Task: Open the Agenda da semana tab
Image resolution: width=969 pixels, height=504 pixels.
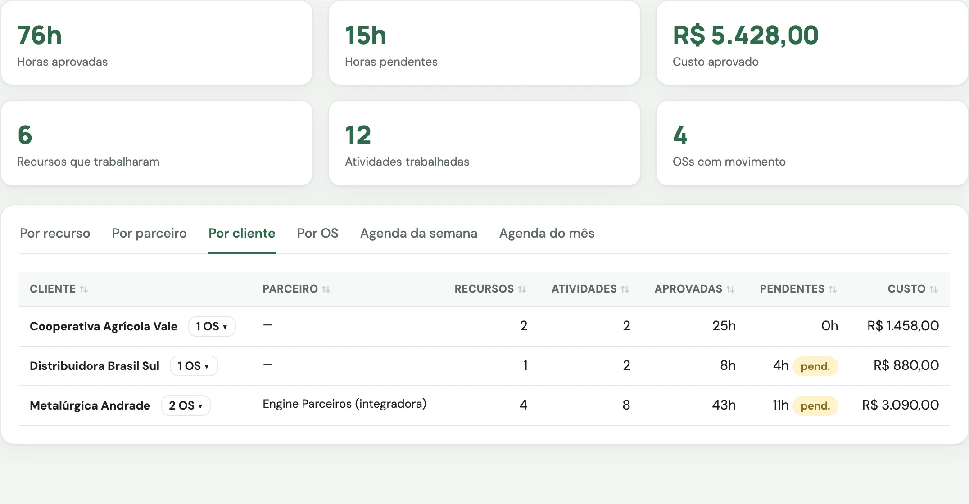Action: click(419, 233)
